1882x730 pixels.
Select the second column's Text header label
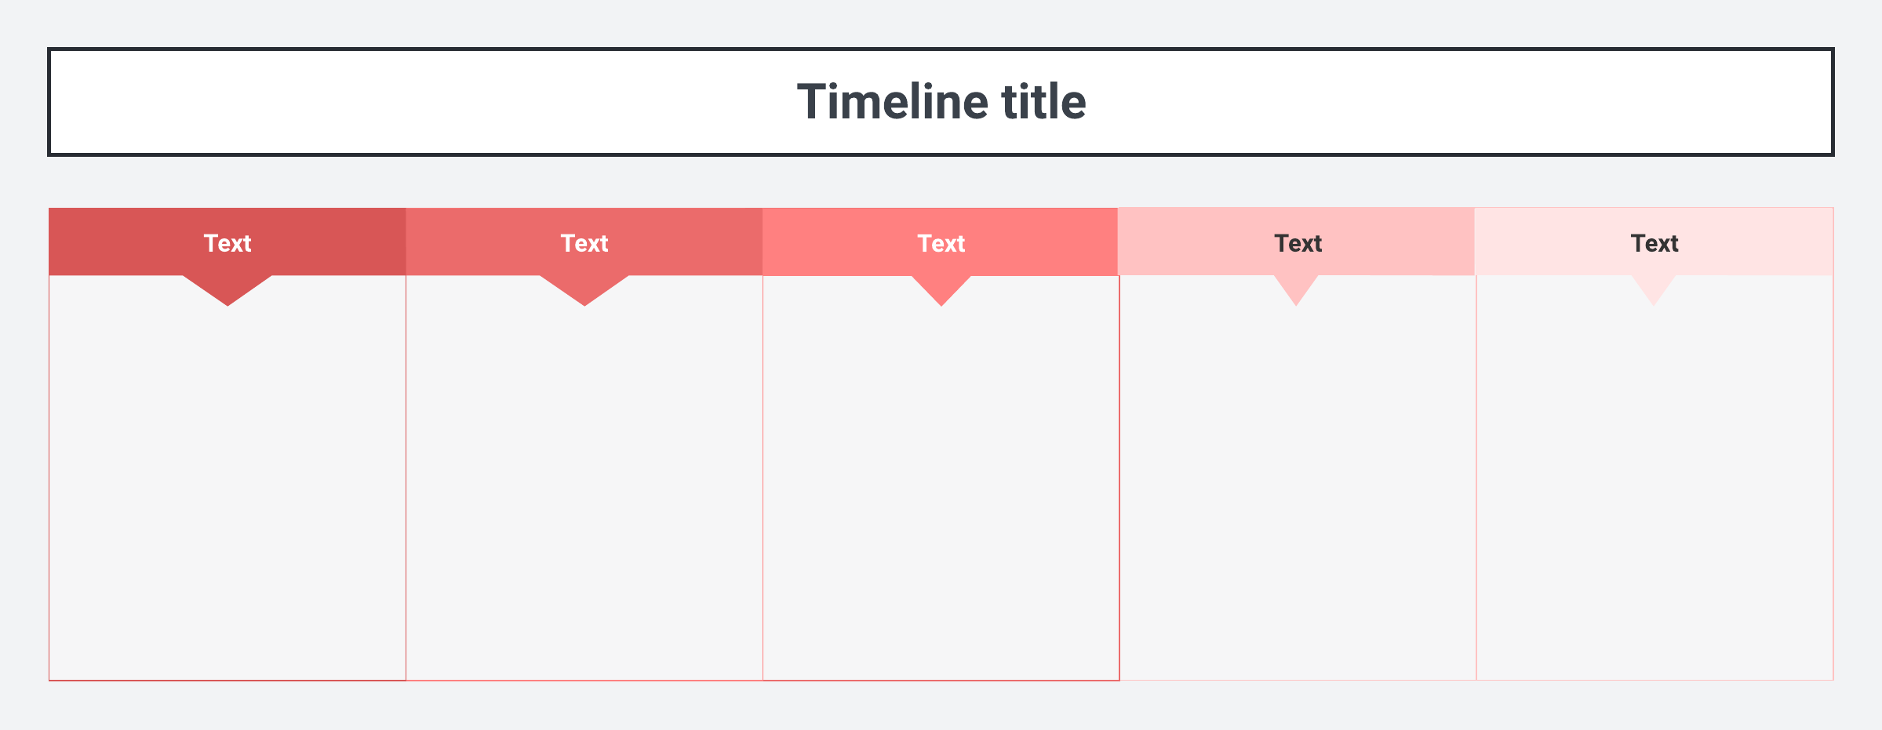point(584,243)
